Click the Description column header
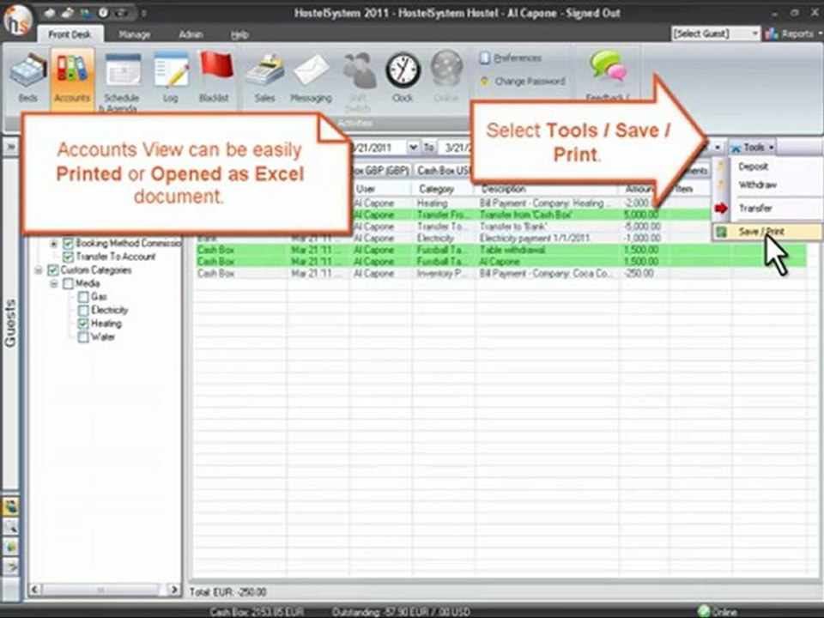 coord(547,189)
